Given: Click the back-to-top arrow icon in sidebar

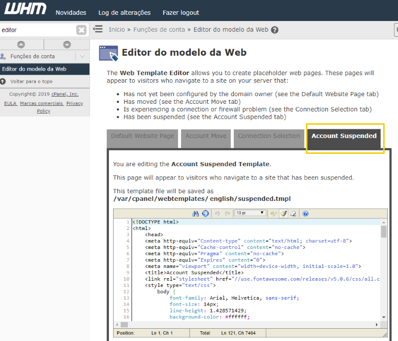Looking at the screenshot, I should 3,81.
